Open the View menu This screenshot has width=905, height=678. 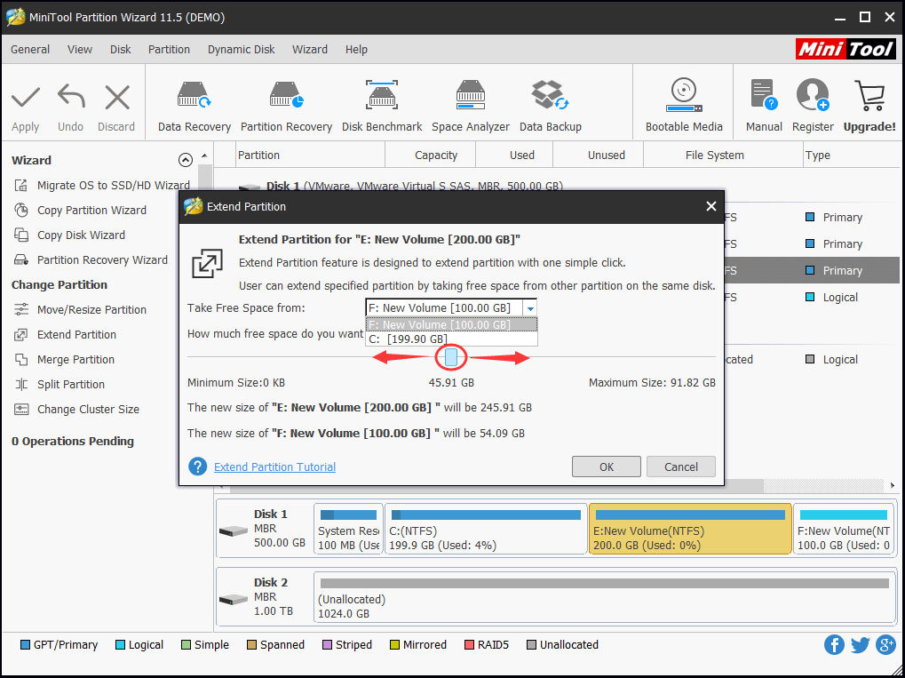point(80,50)
